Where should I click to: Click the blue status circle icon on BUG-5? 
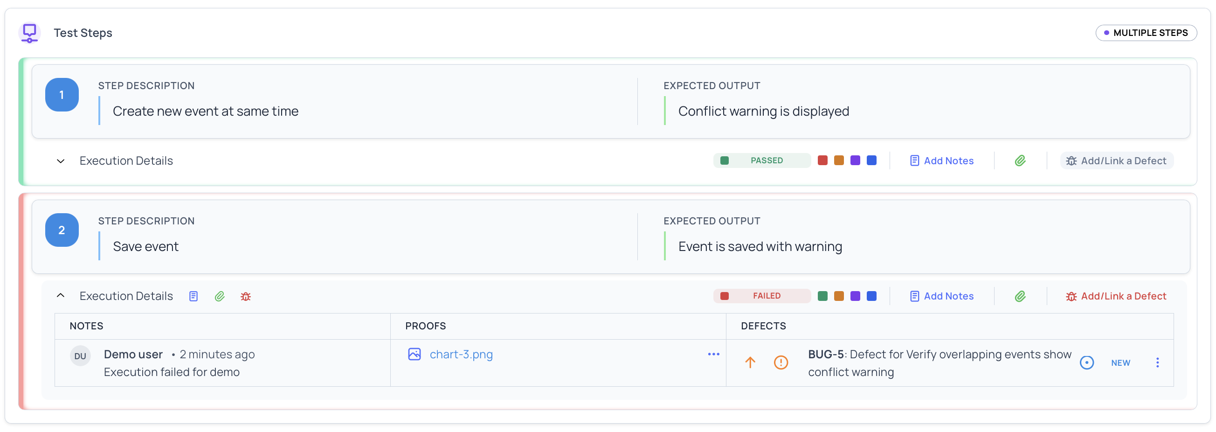point(1087,362)
